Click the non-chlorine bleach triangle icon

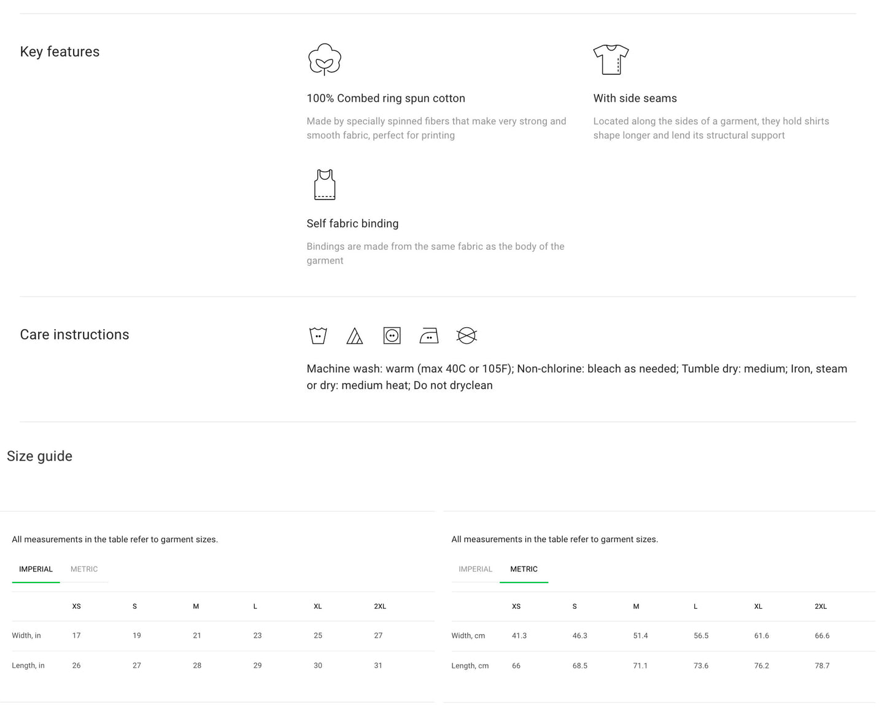355,336
